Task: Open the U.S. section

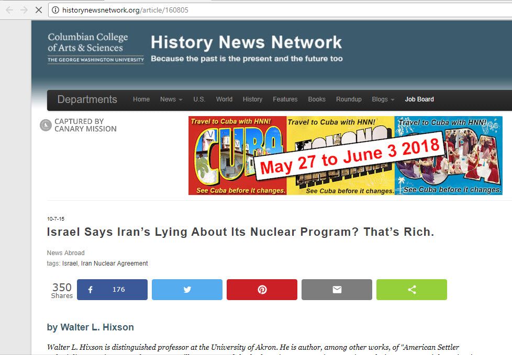Action: tap(199, 99)
